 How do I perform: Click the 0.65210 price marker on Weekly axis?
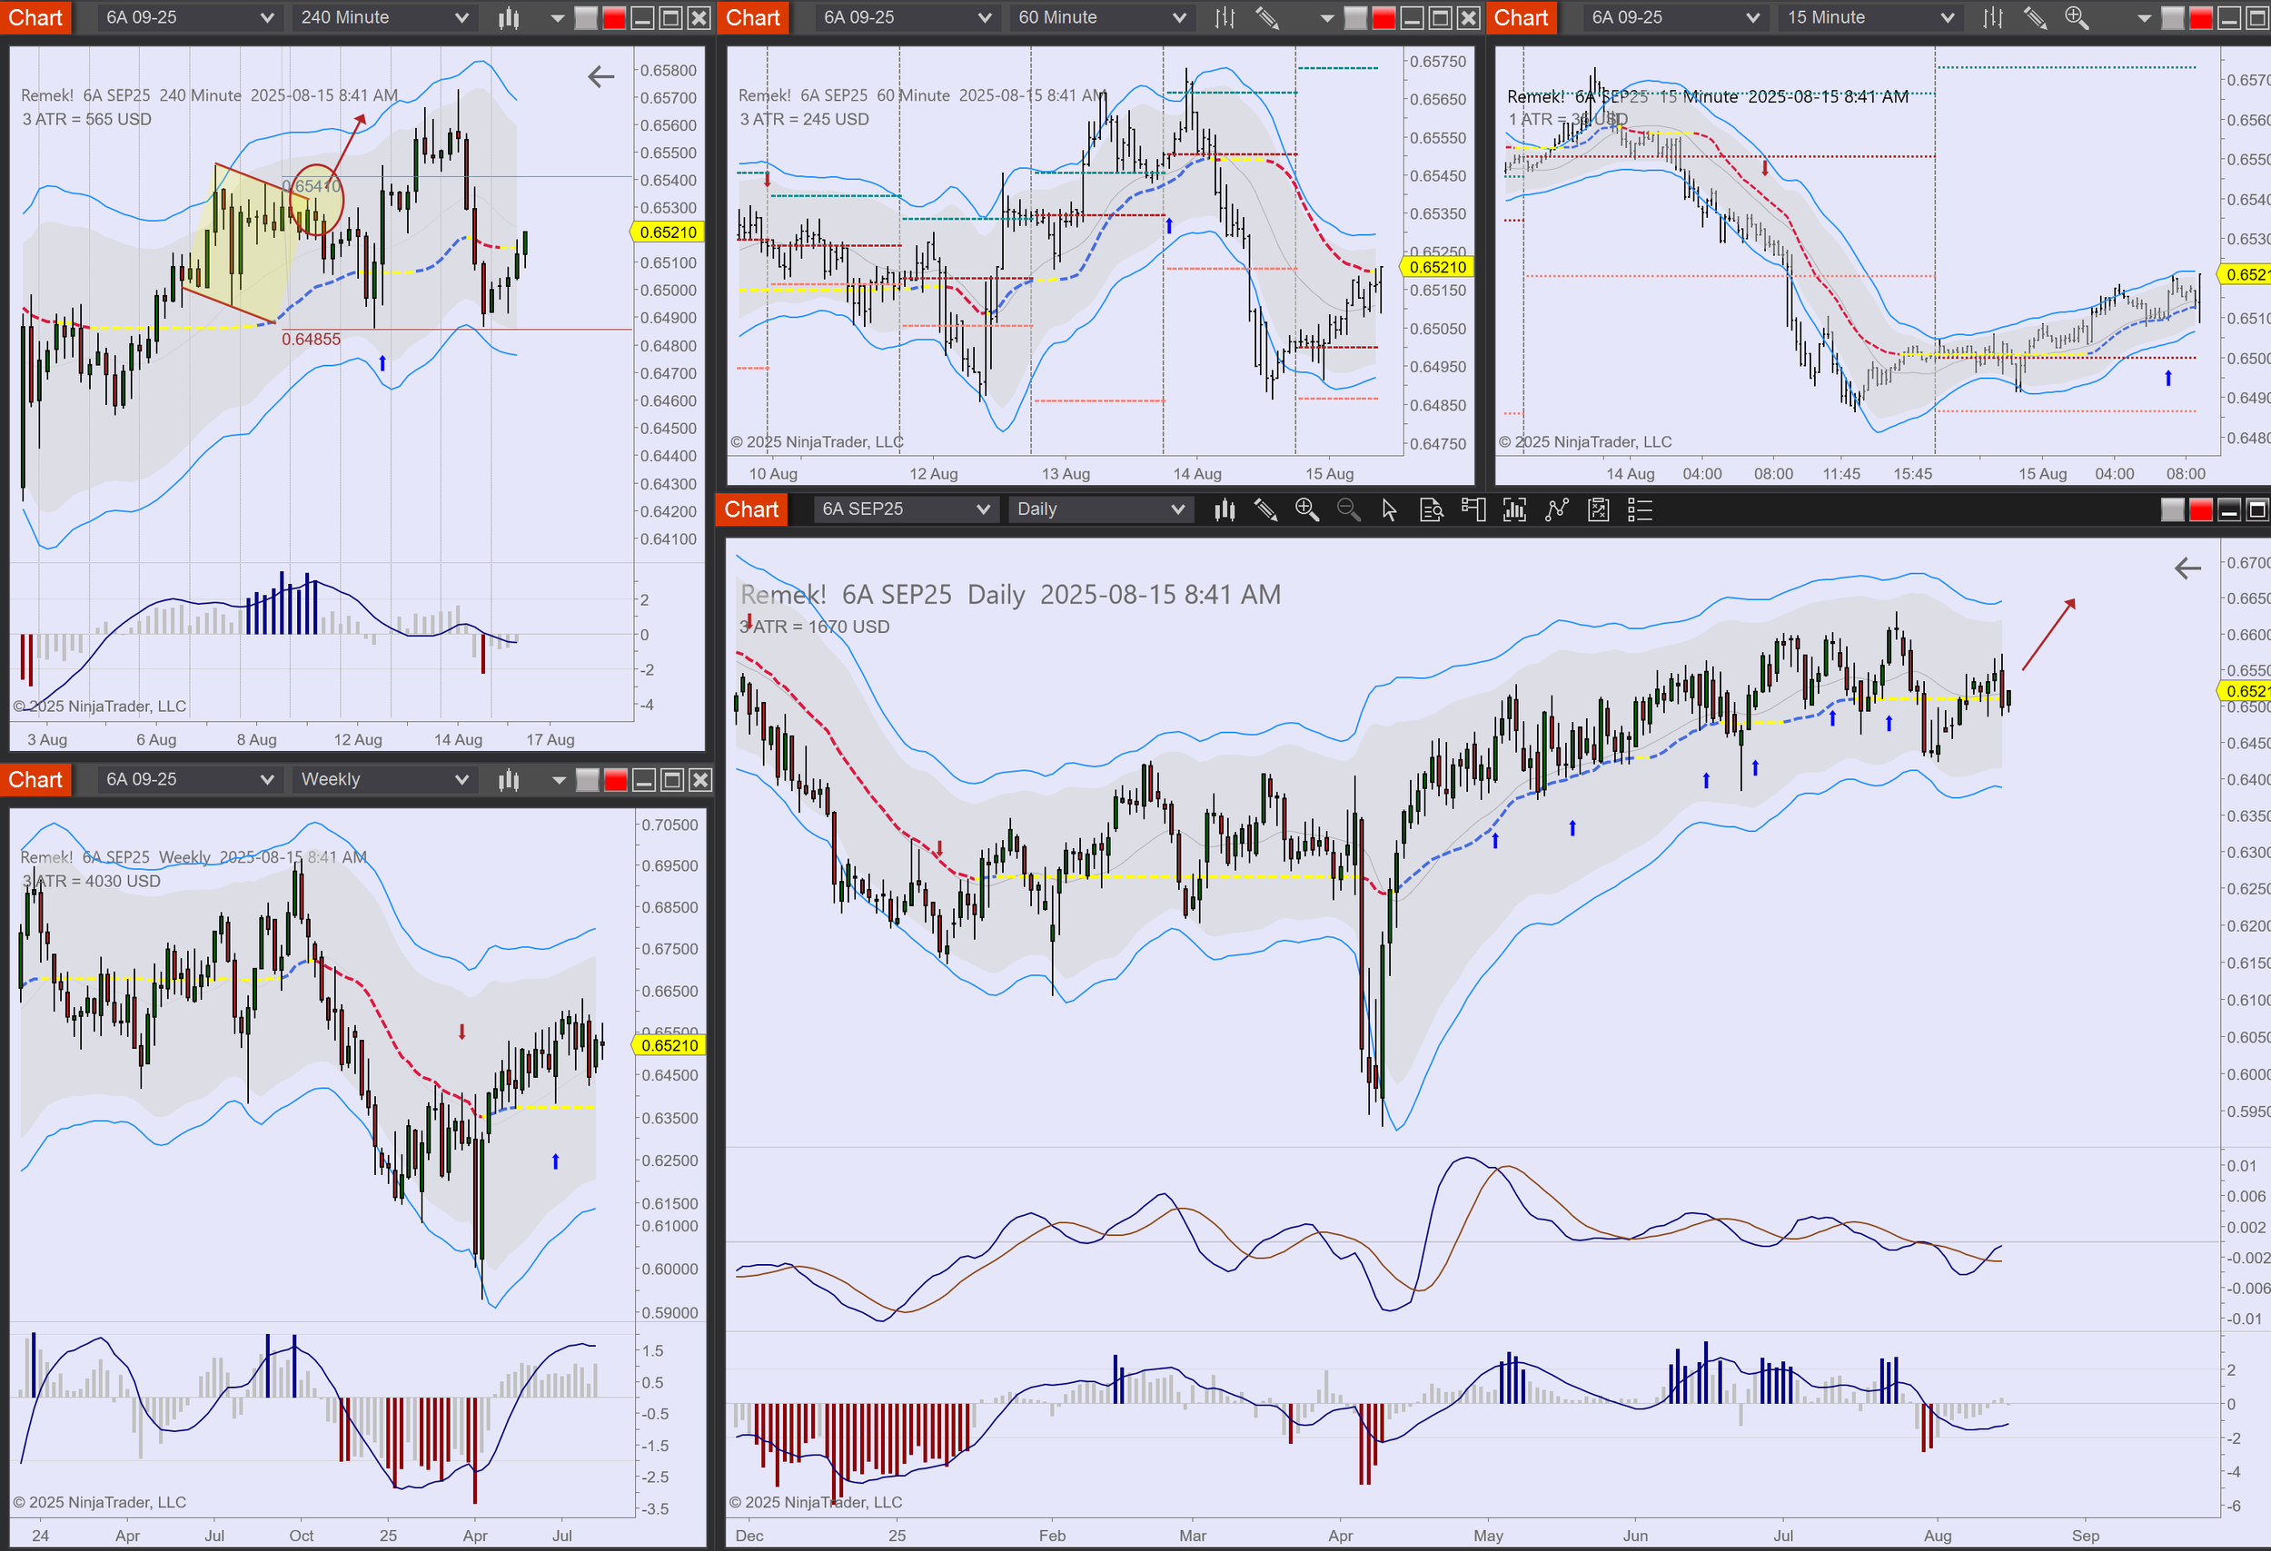click(x=669, y=1045)
